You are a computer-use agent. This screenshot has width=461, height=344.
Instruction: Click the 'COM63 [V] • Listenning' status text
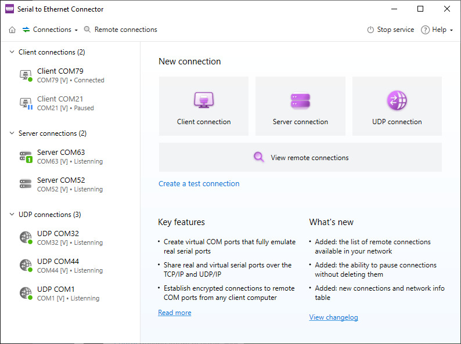pos(70,161)
